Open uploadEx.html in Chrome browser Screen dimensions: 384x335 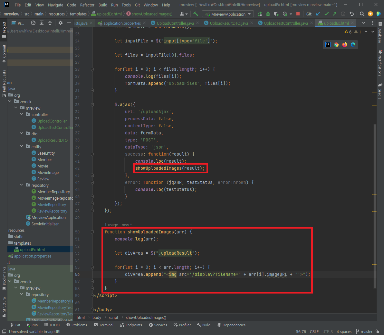[336, 44]
